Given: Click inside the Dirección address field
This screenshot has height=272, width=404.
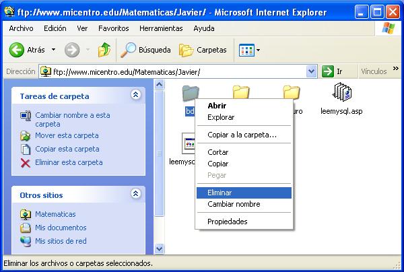Looking at the screenshot, I should pos(175,71).
